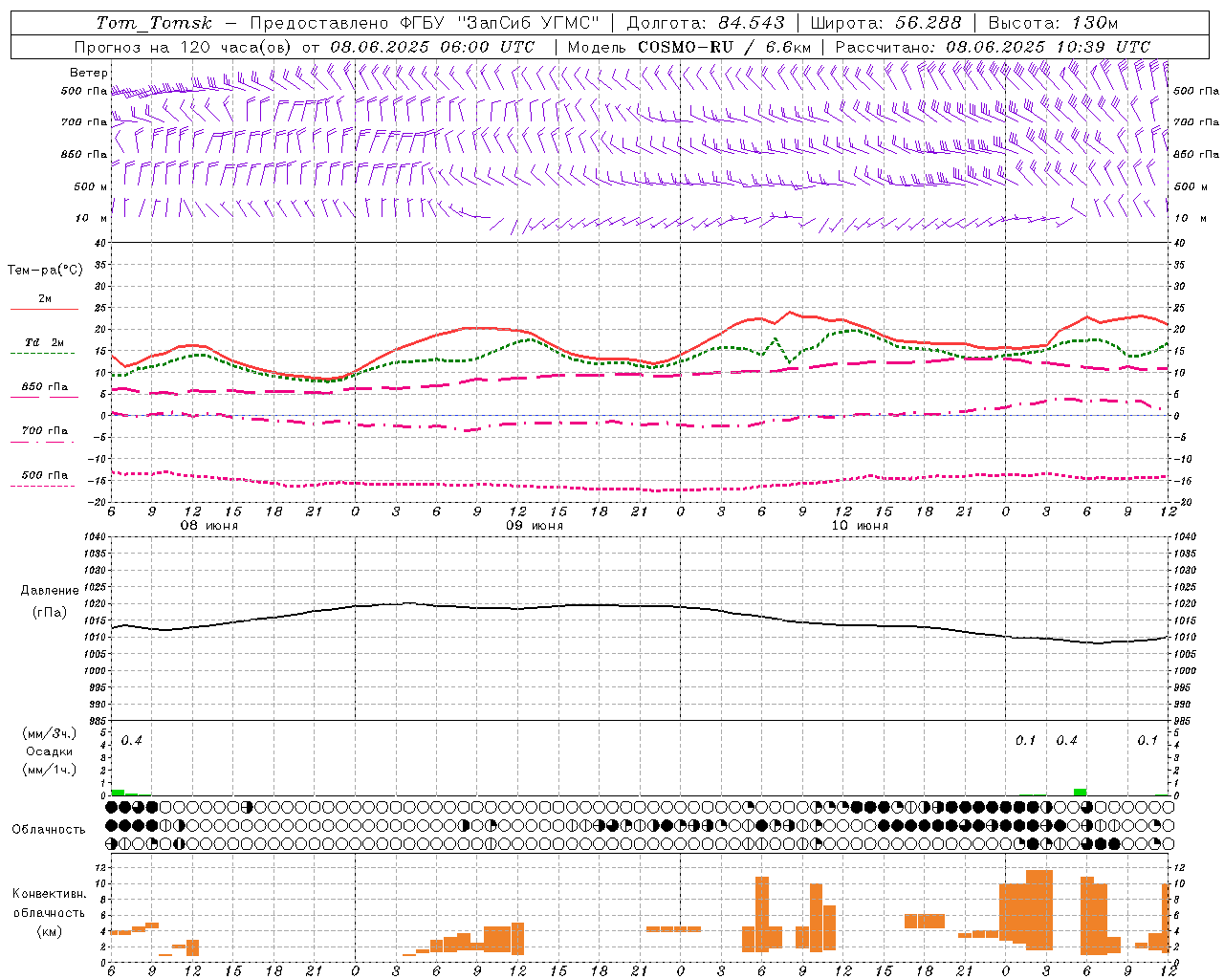The width and height of the screenshot is (1224, 979).
Task: Click the '850 гПа' temperature legend entry
Action: (44, 387)
